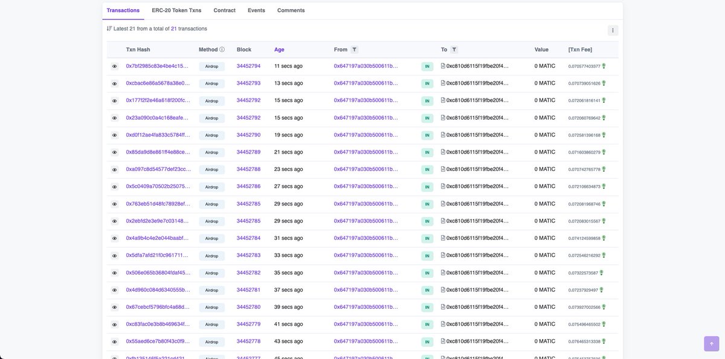Click contract file icon in block 34452793 row
Viewport: 725px width, 359px height.
point(443,83)
